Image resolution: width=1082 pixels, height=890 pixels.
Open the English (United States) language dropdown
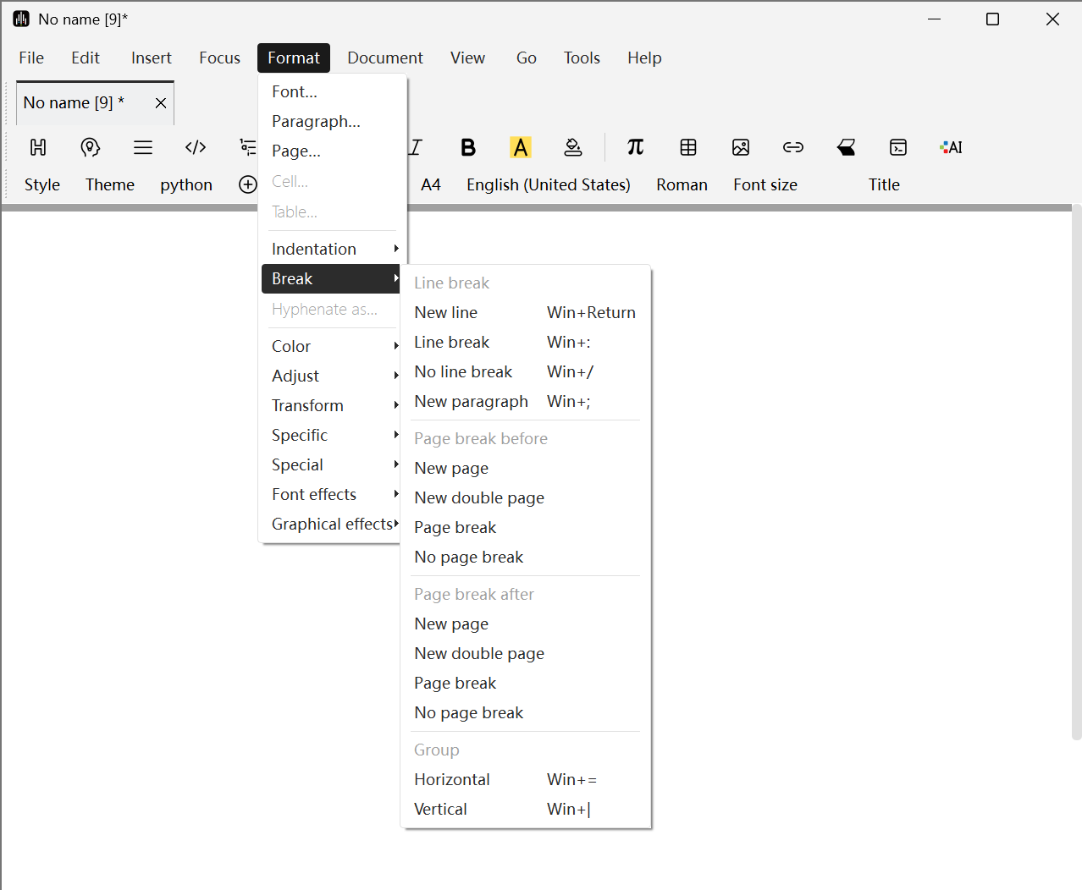(548, 184)
